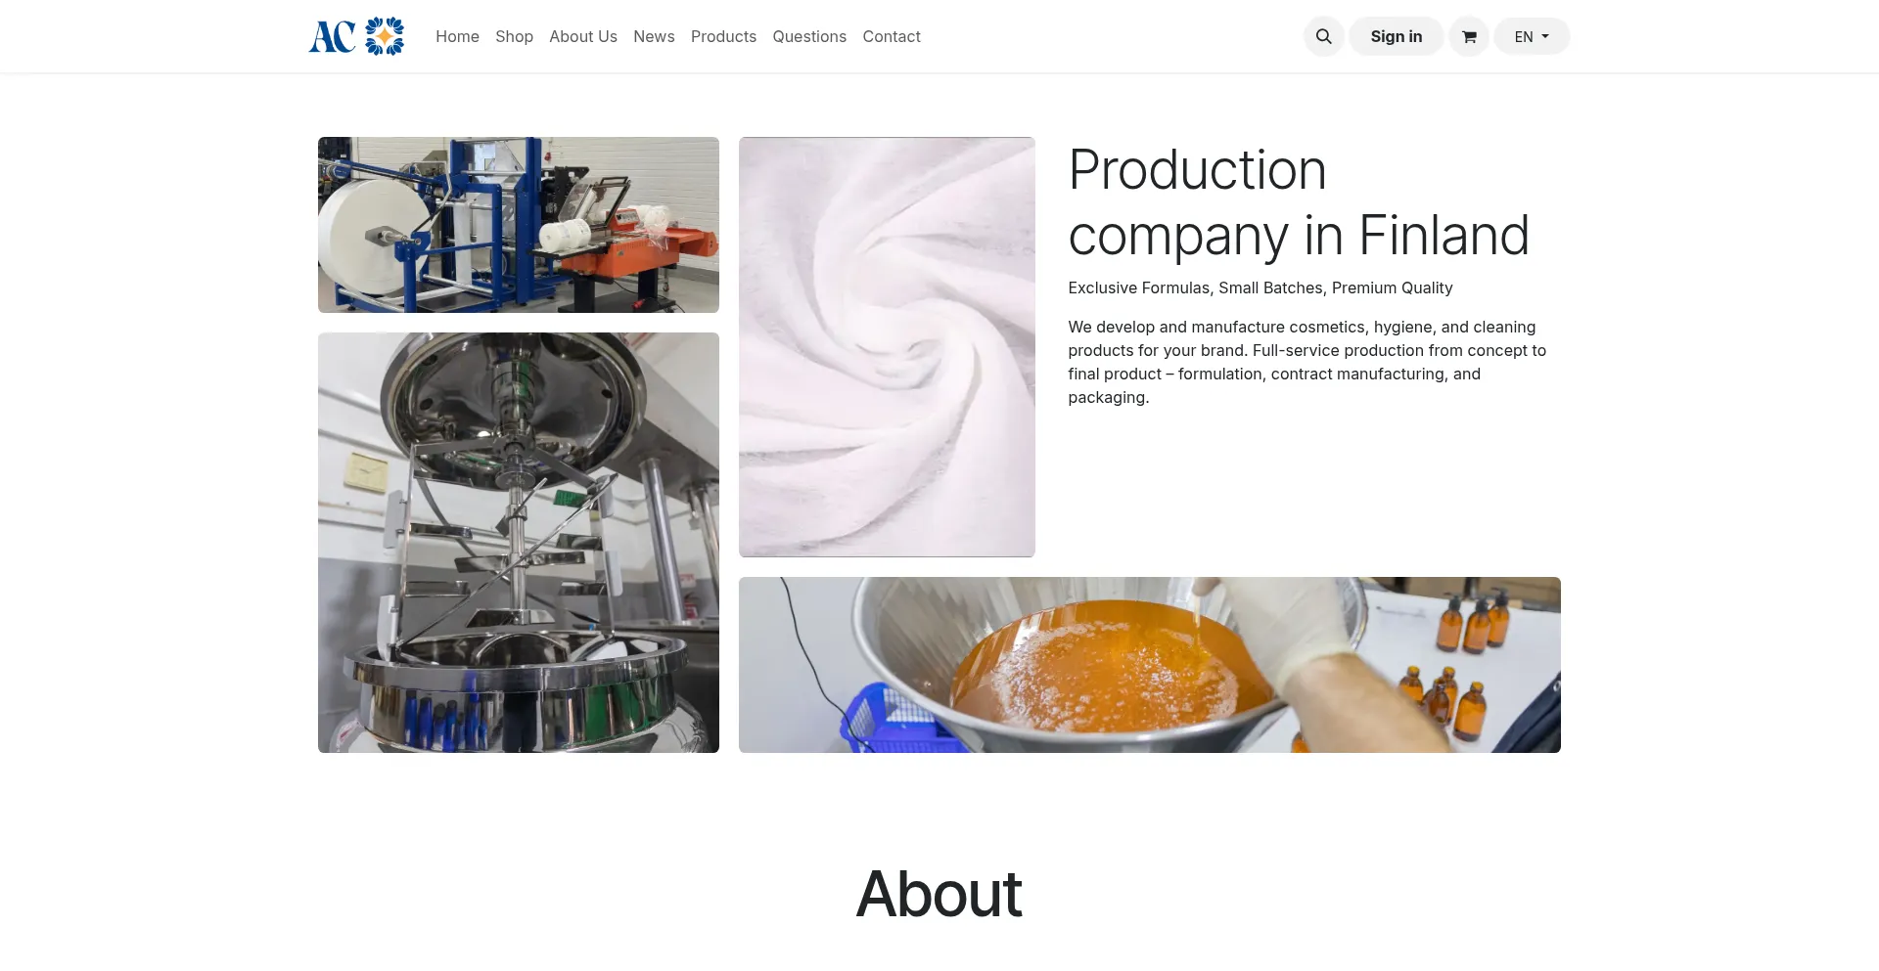Click the About section heading
The image size is (1879, 971).
939,894
